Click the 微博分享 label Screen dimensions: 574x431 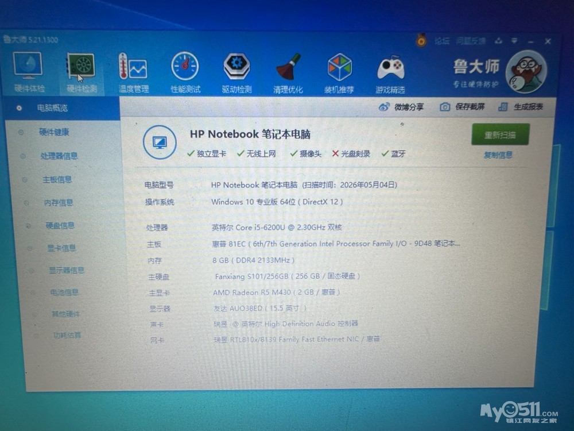click(x=409, y=107)
